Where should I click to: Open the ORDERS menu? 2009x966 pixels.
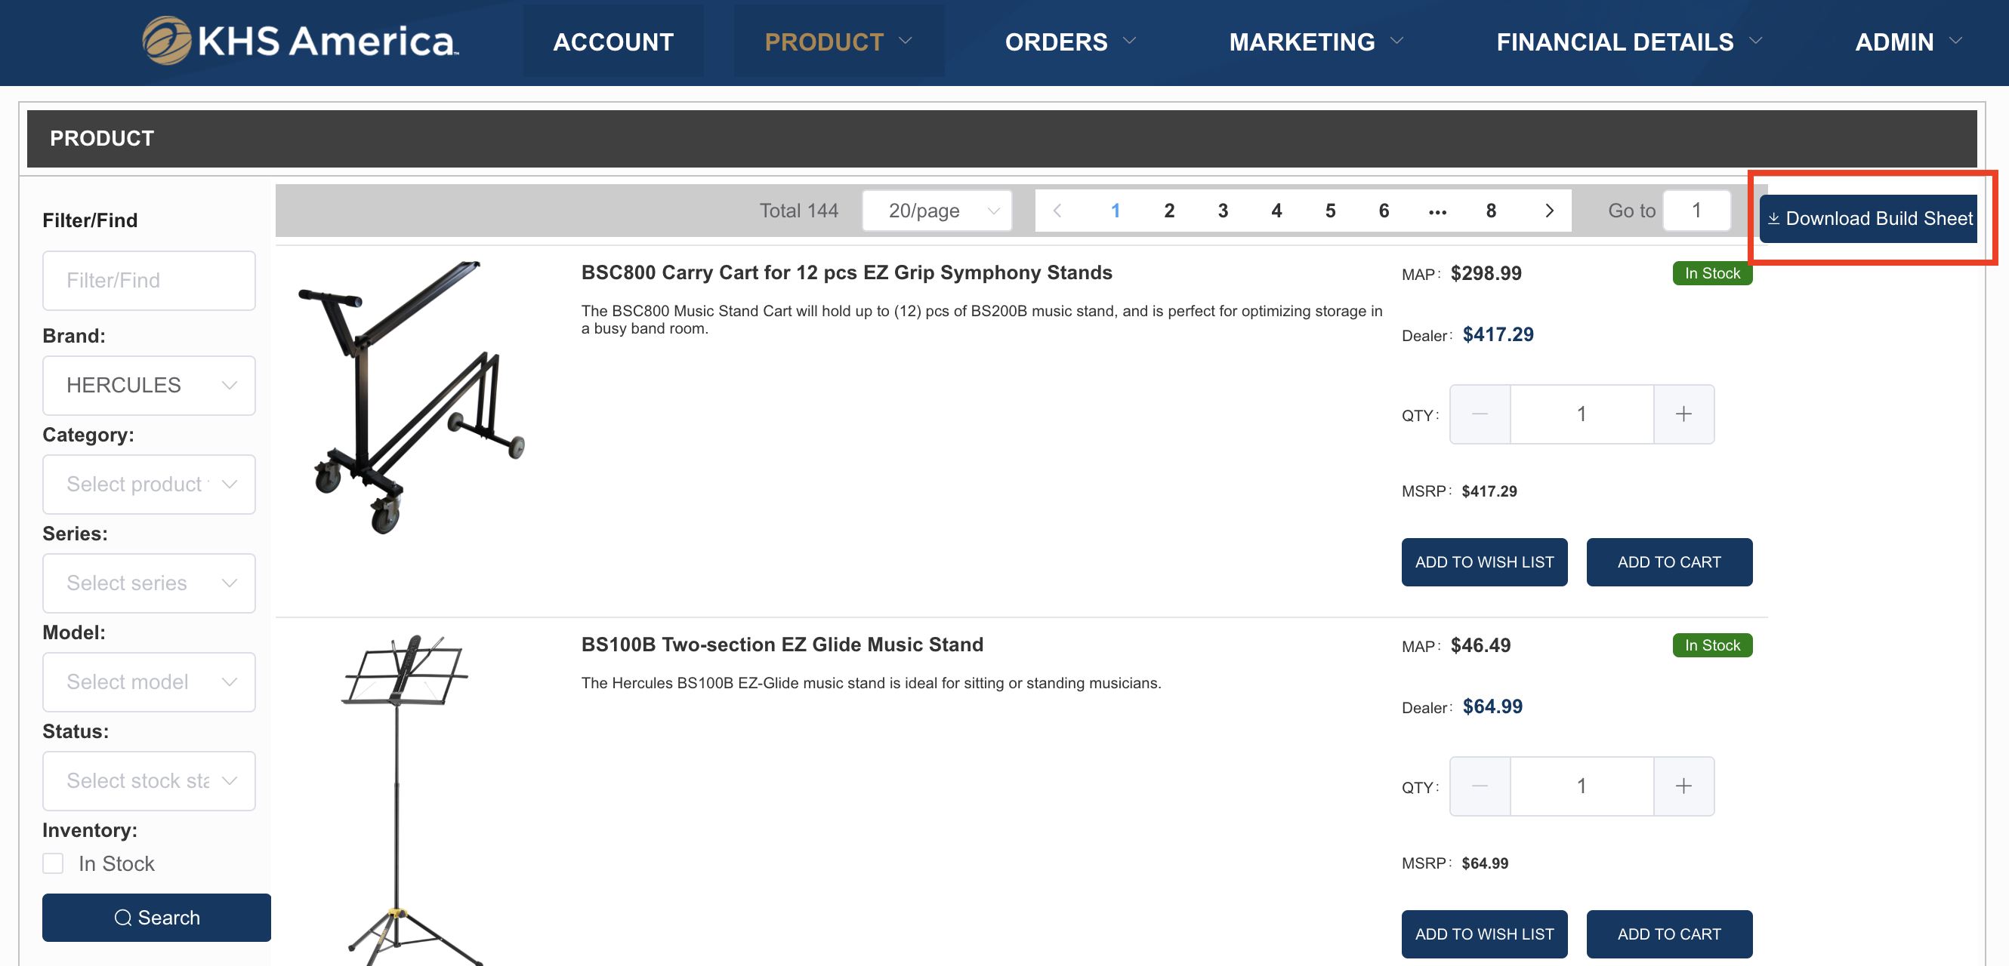1056,42
